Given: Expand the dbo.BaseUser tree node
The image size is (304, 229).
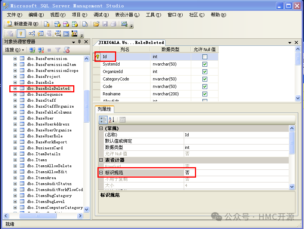Looking at the screenshot, I should tap(15, 118).
